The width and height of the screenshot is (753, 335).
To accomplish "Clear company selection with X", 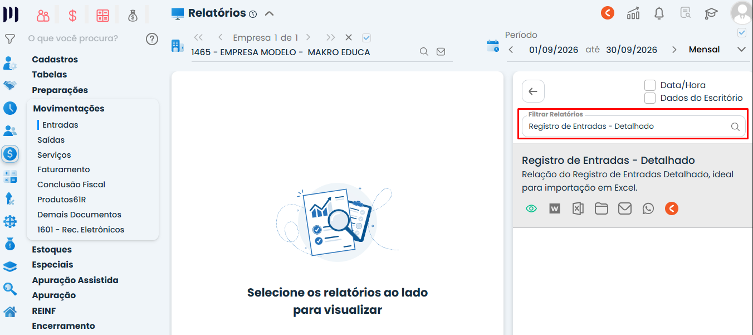I will point(349,37).
